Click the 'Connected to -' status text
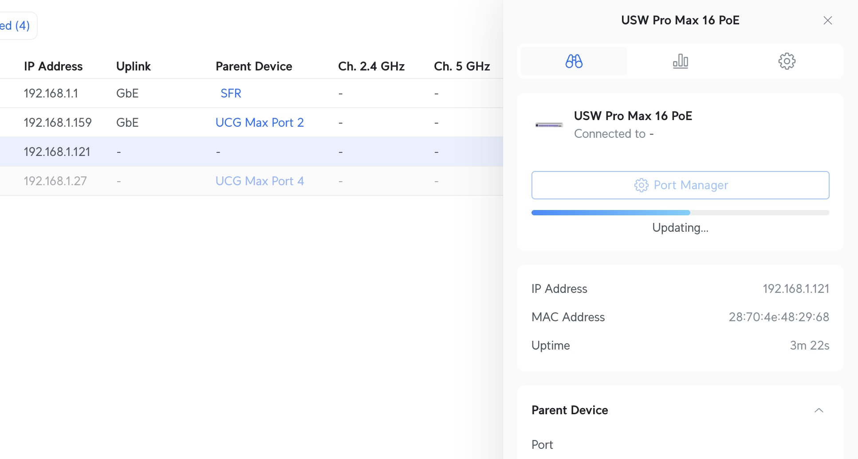Image resolution: width=858 pixels, height=459 pixels. coord(614,134)
